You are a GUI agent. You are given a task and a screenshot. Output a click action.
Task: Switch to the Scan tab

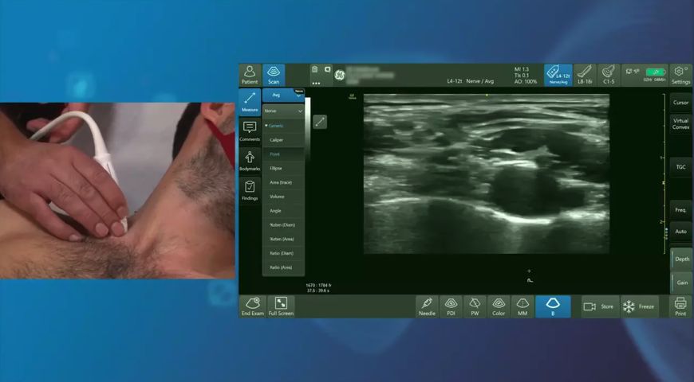[x=274, y=75]
